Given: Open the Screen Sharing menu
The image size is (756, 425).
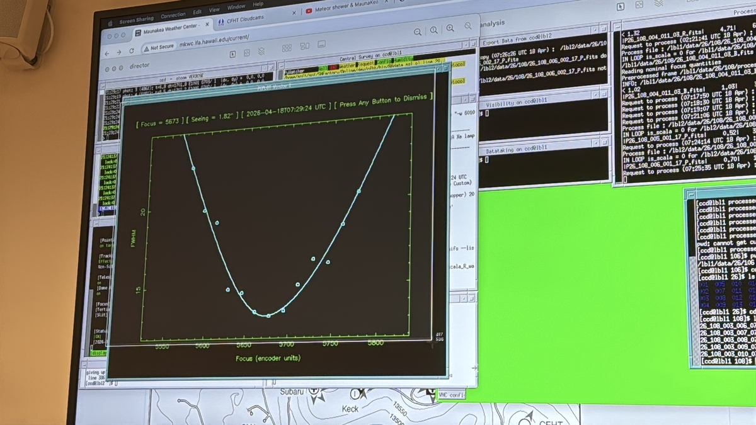Looking at the screenshot, I should (135, 19).
